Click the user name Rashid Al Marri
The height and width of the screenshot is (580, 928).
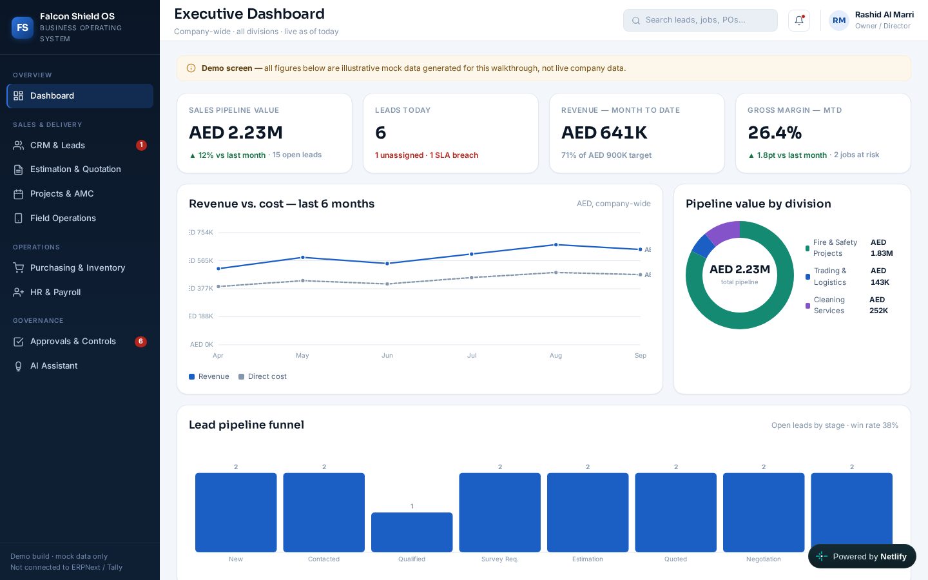click(884, 15)
